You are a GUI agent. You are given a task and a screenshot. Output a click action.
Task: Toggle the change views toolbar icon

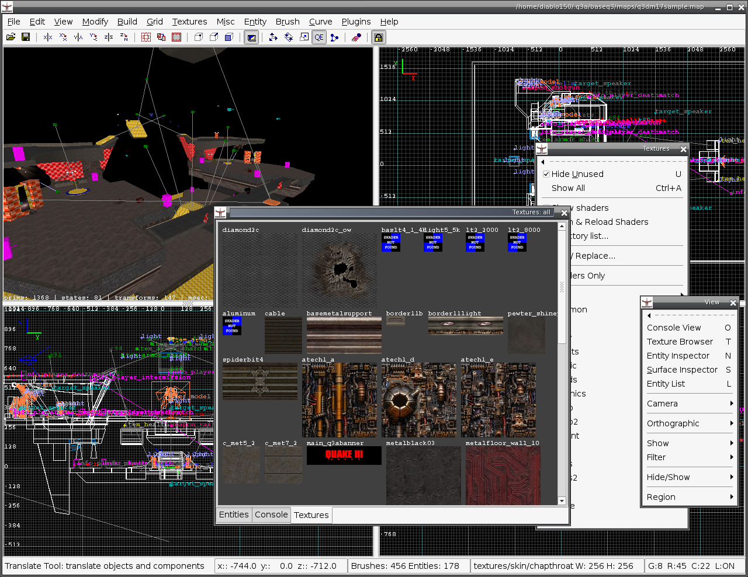tap(251, 37)
